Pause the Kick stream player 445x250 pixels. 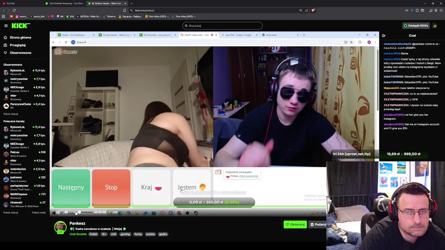tap(58, 212)
